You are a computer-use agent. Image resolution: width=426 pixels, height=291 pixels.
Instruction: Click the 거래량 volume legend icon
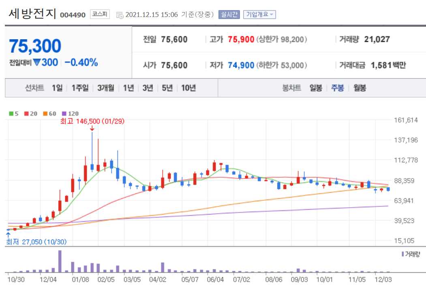pos(402,253)
